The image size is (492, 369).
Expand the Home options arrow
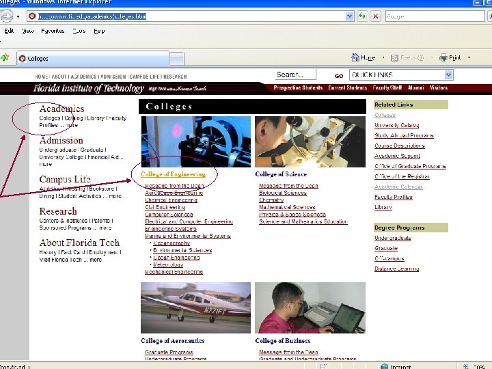pyautogui.click(x=383, y=57)
